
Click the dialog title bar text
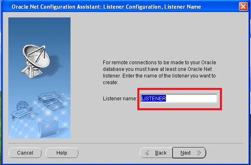107,7
